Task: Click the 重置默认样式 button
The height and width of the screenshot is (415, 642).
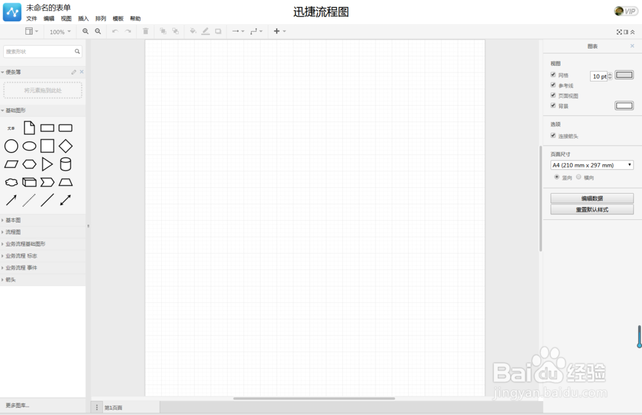Action: 592,210
